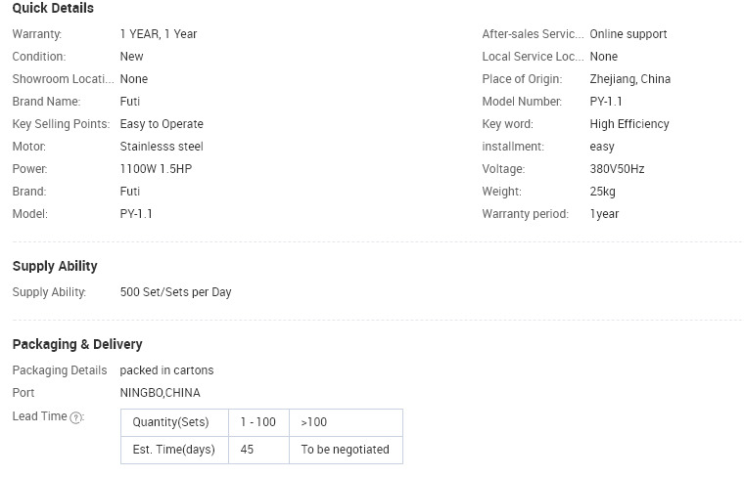The width and height of the screenshot is (744, 477).
Task: Click the >100 quantity cell
Action: [346, 422]
